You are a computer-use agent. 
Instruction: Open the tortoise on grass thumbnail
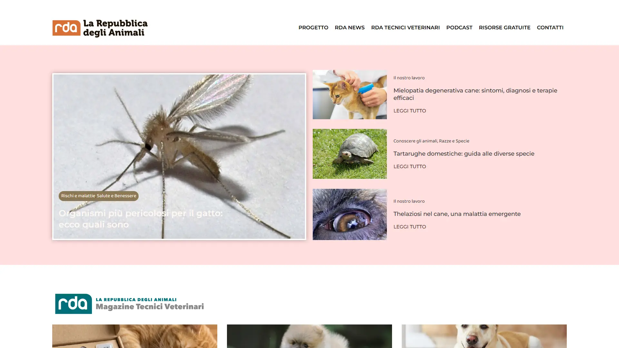point(349,154)
